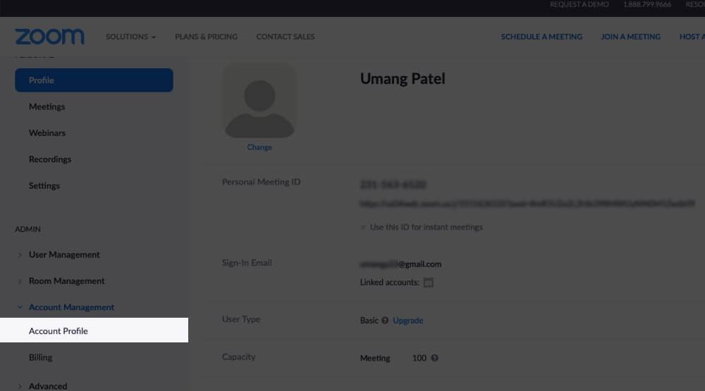Click the Sign-In Email label
This screenshot has width=705, height=391.
tap(247, 263)
